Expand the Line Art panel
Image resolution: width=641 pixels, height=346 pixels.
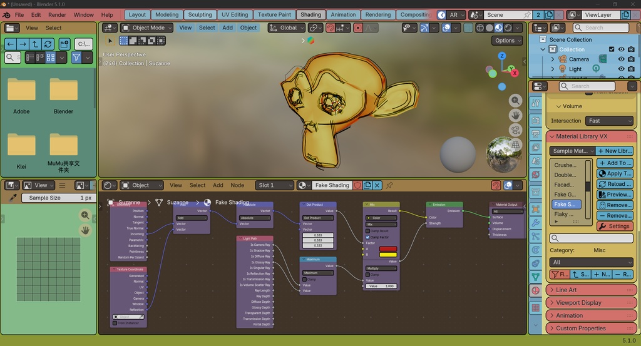coord(591,290)
